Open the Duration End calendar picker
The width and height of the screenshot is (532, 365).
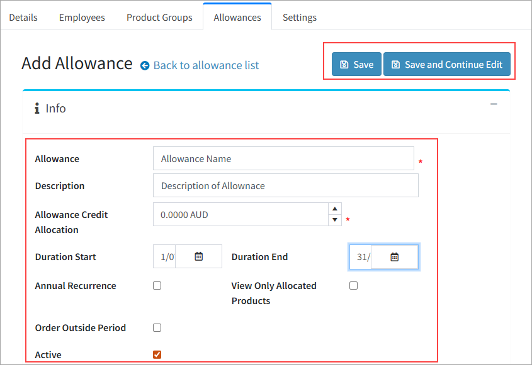[x=394, y=257]
